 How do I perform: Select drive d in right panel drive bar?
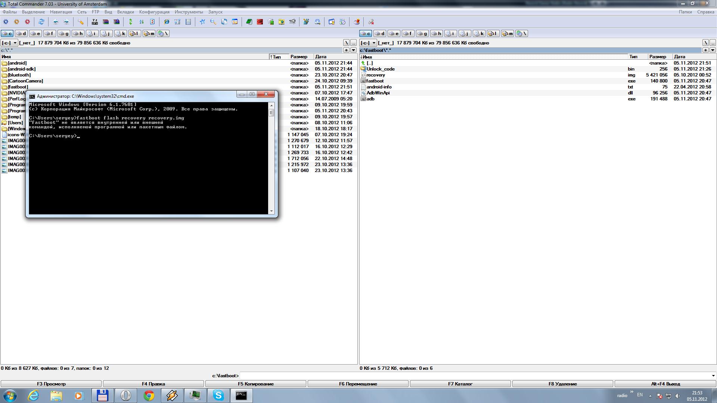380,34
